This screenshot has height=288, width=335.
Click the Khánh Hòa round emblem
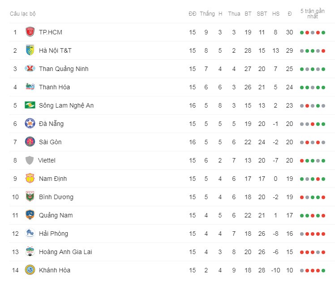30,270
